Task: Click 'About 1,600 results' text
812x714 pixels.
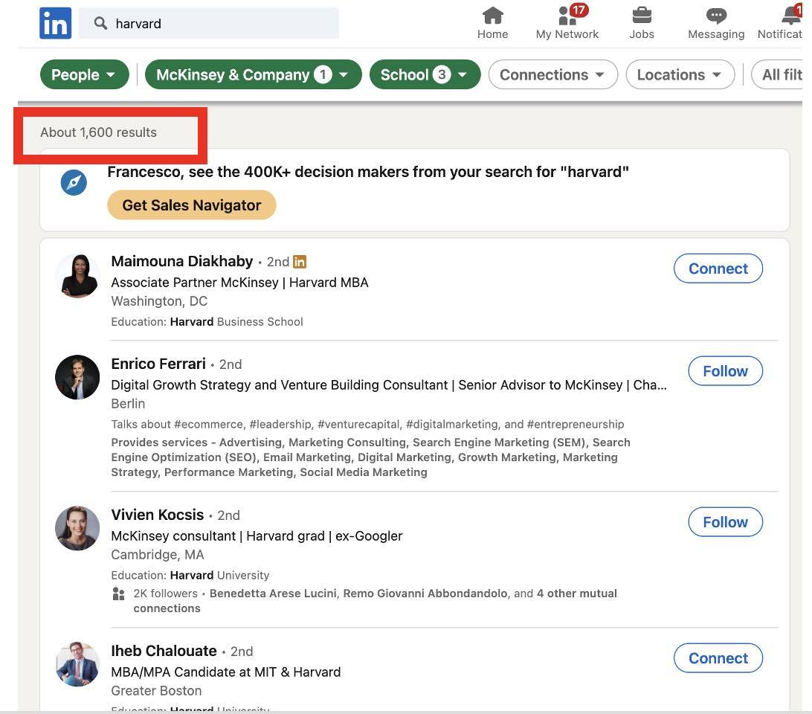Action: (98, 132)
